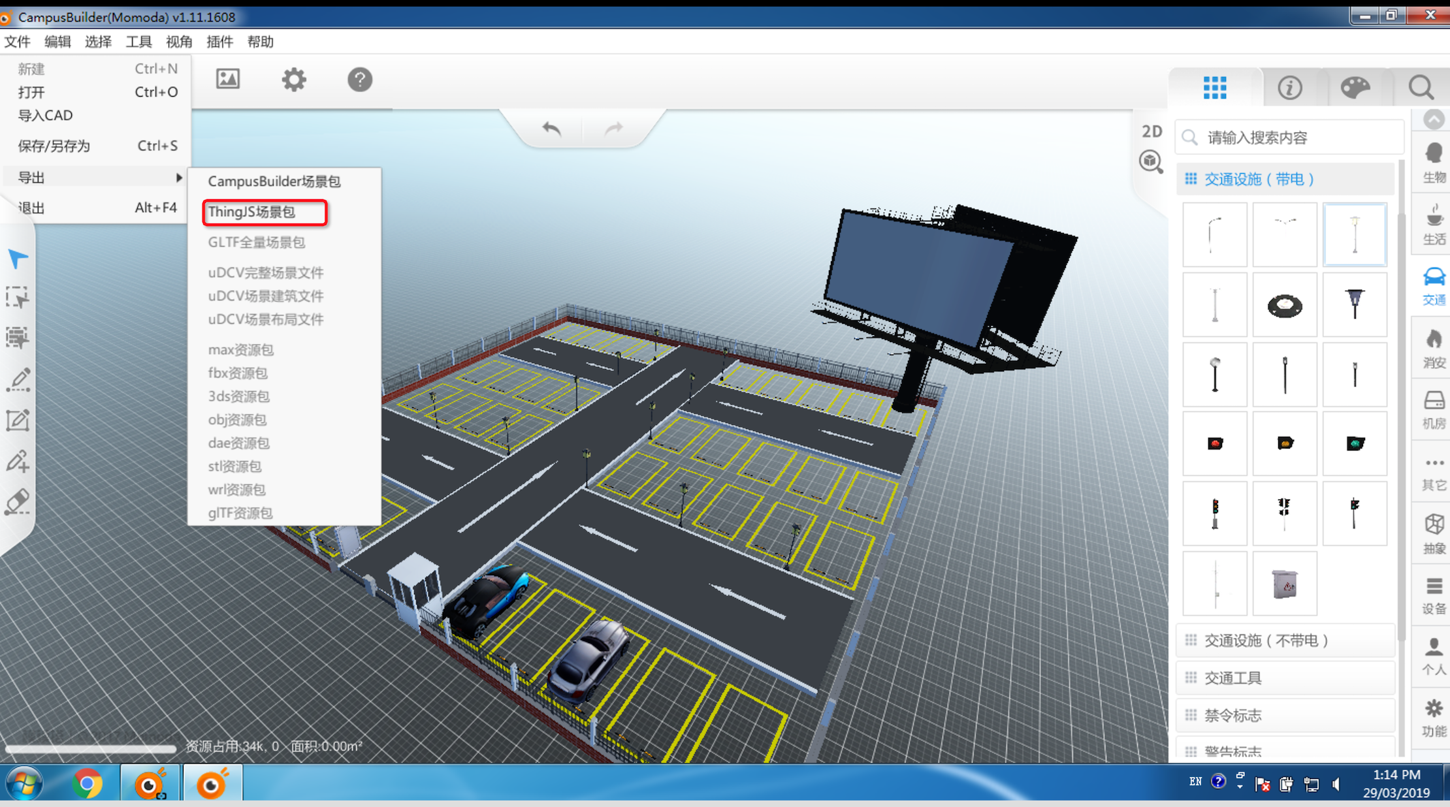Screen dimensions: 1450x807
Task: Select the red traffic light thumbnail
Action: 1215,444
